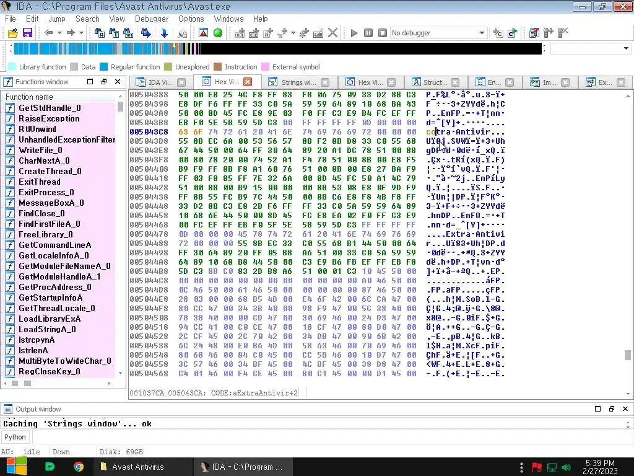Screen dimensions: 634x476
Task: Open Chrome from the taskbar
Action: point(79,467)
